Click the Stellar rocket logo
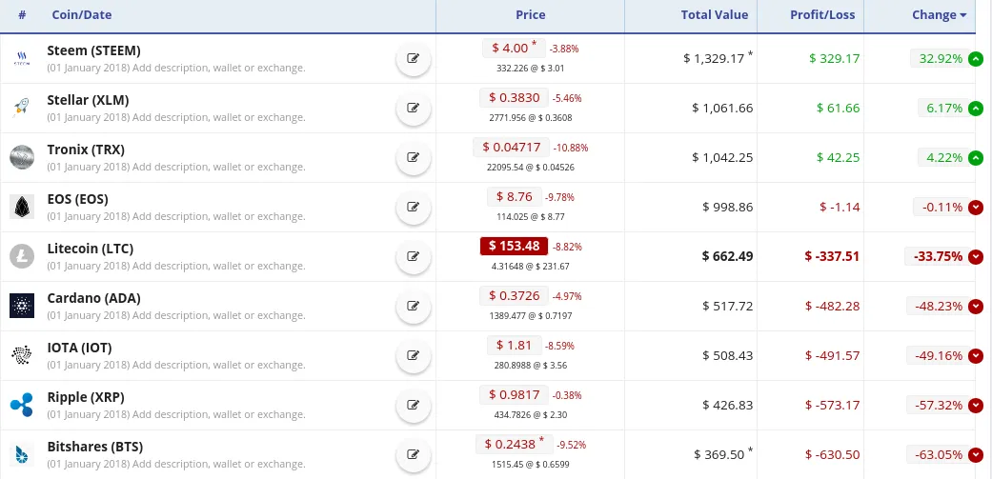Viewport: 992px width, 479px height. point(22,108)
